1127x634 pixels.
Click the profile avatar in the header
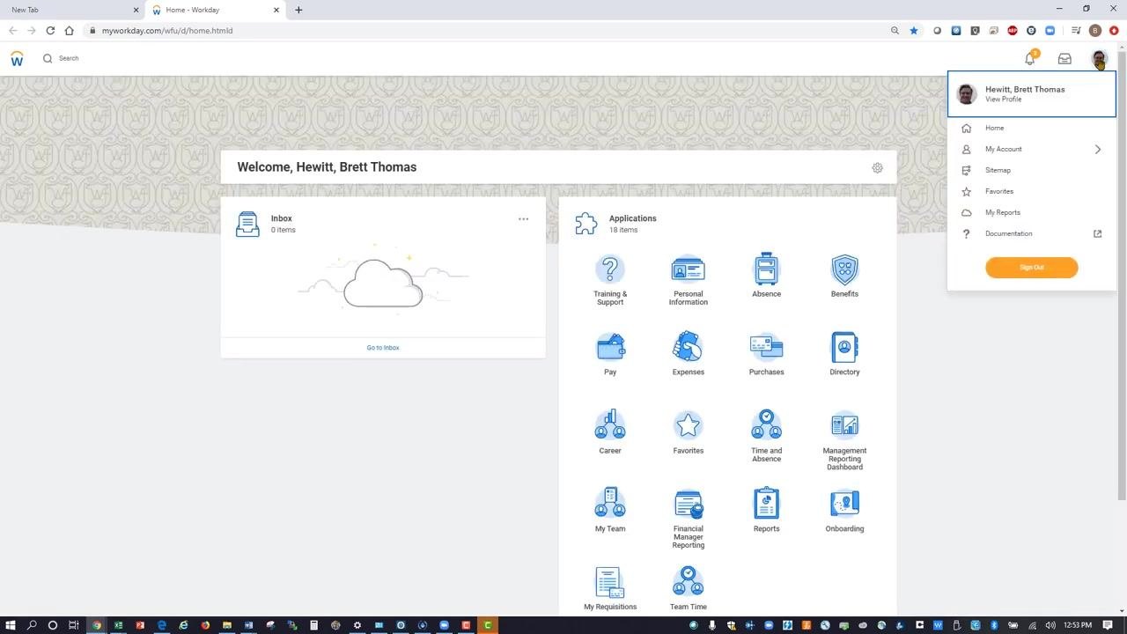[1099, 59]
